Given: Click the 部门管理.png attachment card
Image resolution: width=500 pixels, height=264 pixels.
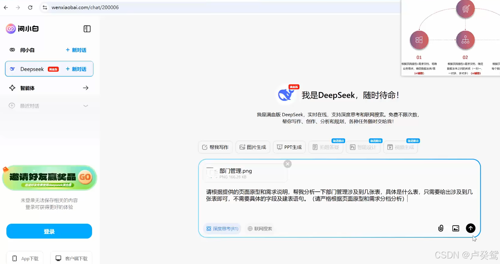Looking at the screenshot, I should [x=245, y=173].
